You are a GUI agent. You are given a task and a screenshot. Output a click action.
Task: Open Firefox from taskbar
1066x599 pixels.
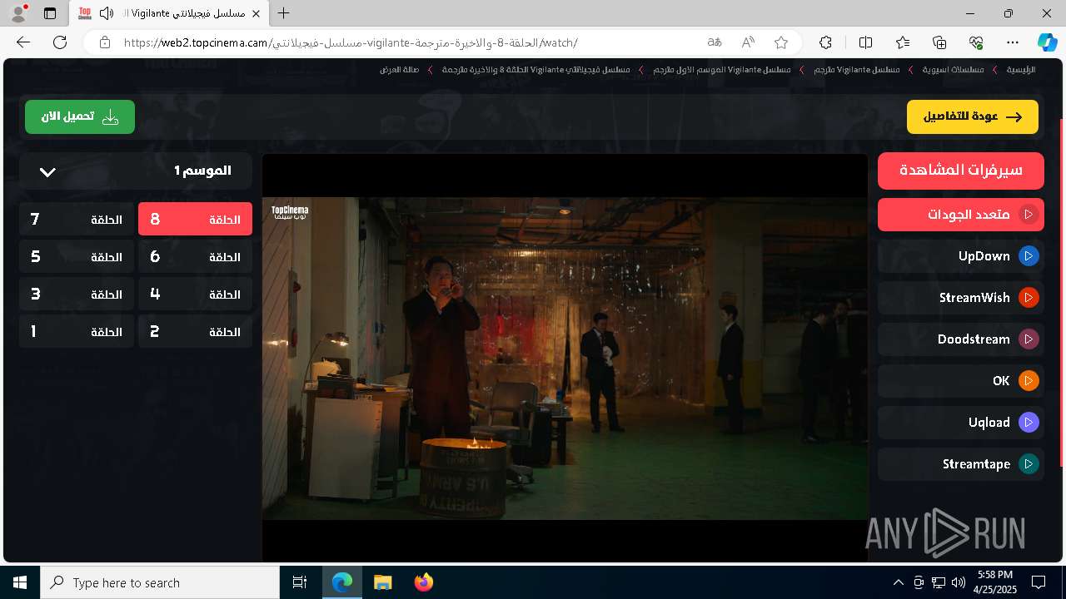pyautogui.click(x=423, y=582)
